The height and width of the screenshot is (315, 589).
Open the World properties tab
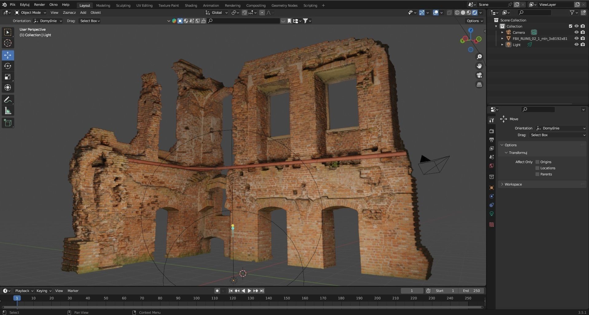(492, 166)
